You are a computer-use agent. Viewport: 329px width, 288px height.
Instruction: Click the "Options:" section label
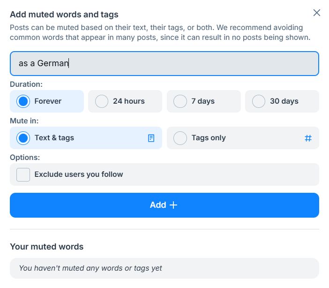click(x=25, y=157)
